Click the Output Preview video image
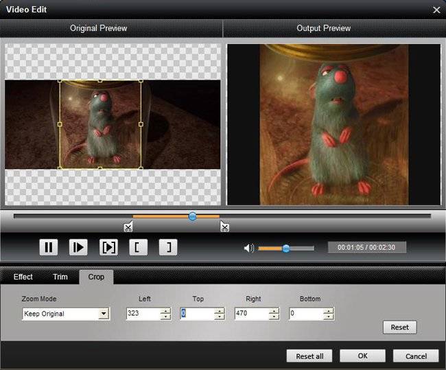The width and height of the screenshot is (446, 370). (x=334, y=124)
